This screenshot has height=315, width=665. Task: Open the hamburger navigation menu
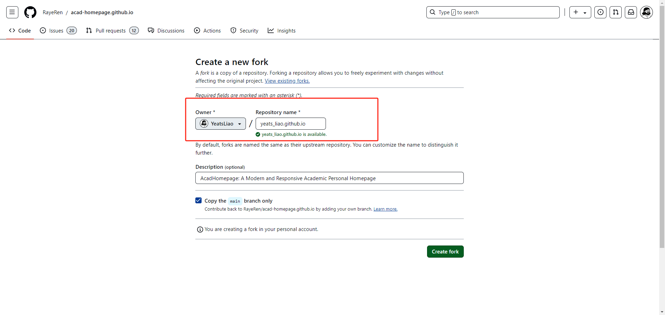(12, 12)
